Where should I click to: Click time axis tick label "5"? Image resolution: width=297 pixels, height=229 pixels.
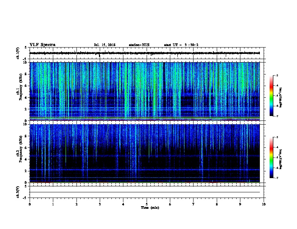(x=147, y=204)
